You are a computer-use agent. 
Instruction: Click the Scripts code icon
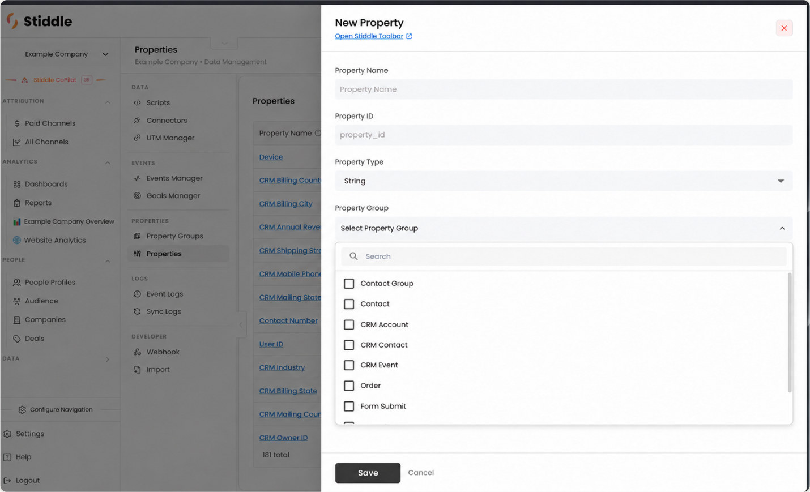(137, 103)
